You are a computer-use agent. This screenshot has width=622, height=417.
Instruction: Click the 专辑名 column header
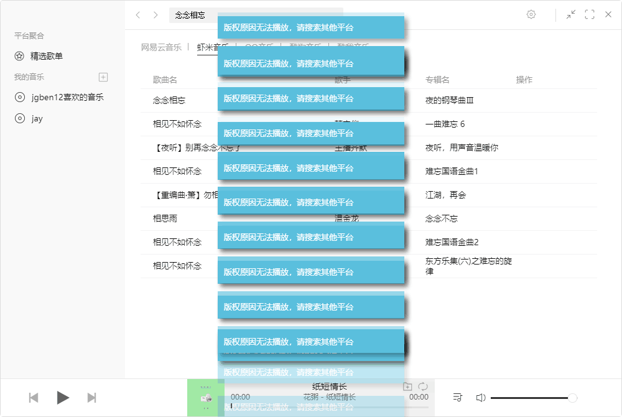click(x=437, y=80)
